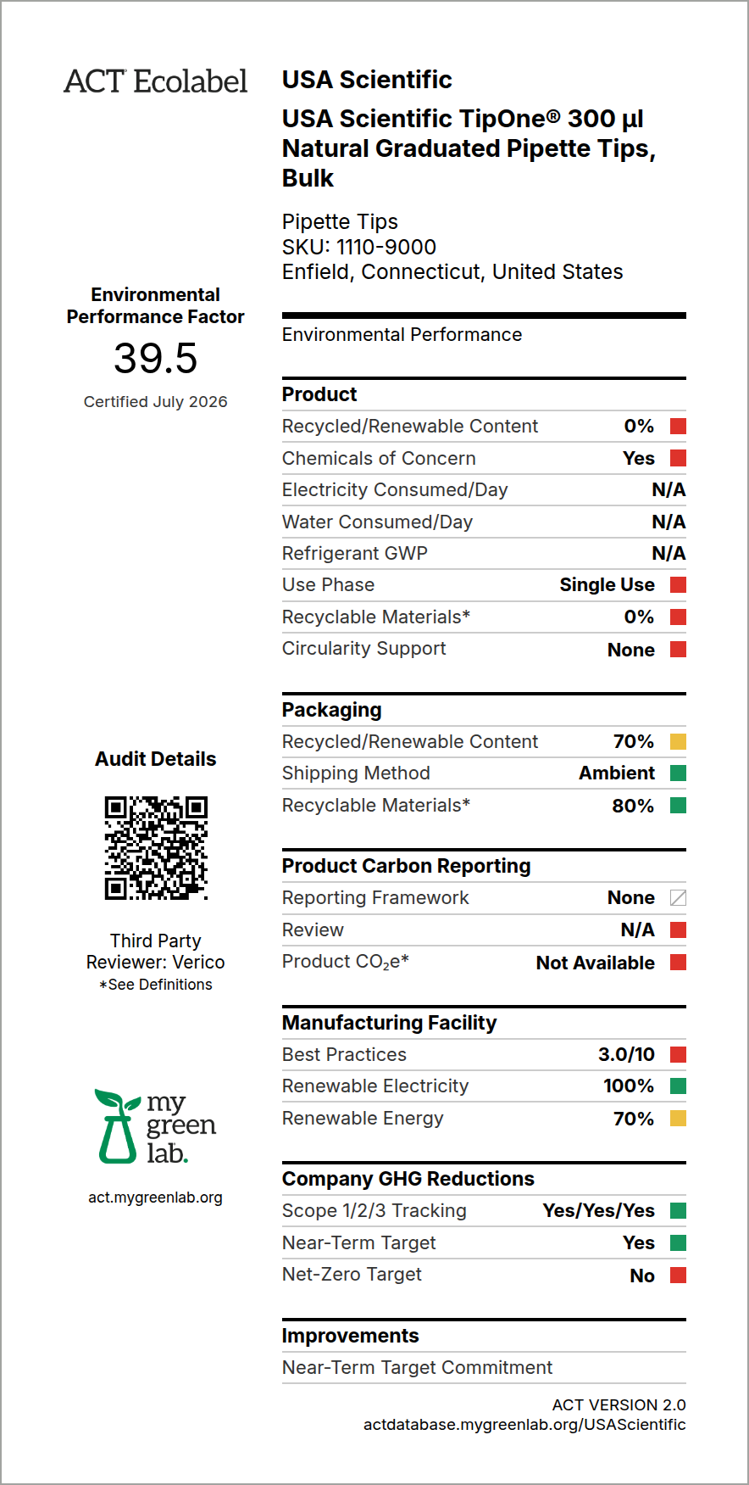This screenshot has width=749, height=1485.
Task: Click the See Definitions note
Action: point(156,985)
